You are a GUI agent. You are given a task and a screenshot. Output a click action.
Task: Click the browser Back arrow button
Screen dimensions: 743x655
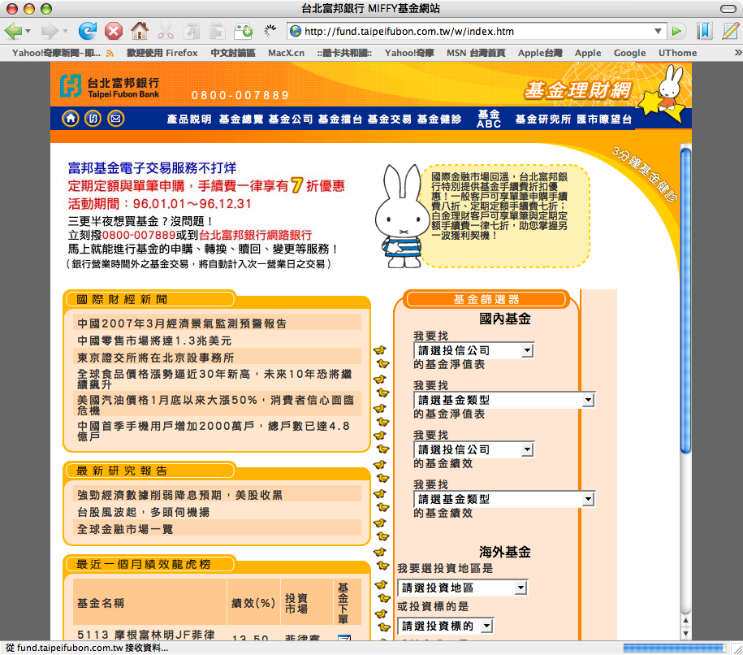pos(13,32)
